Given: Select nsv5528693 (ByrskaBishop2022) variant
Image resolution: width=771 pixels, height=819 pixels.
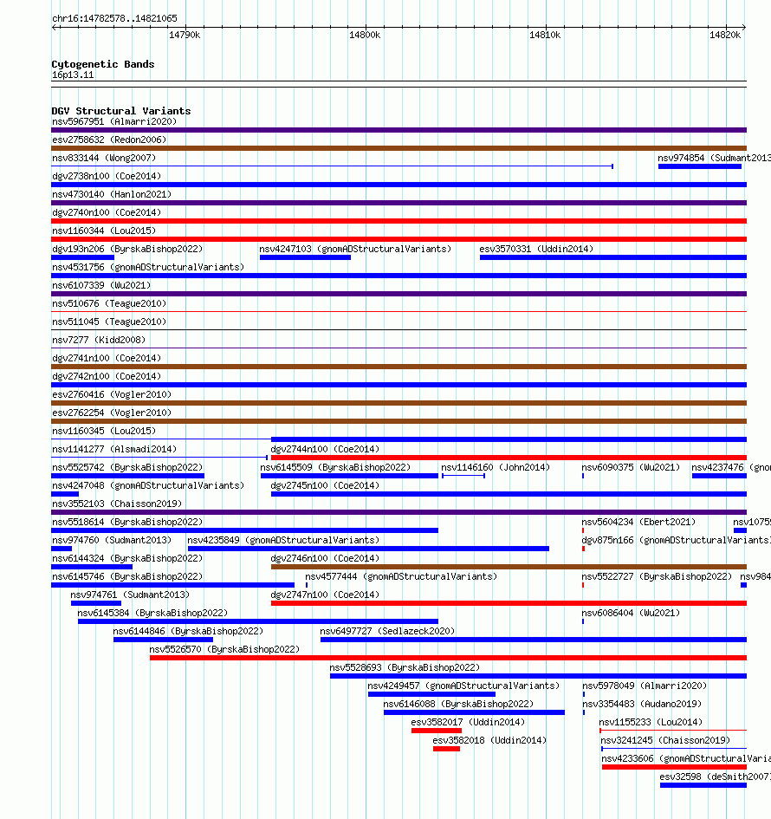Looking at the screenshot, I should tap(405, 667).
